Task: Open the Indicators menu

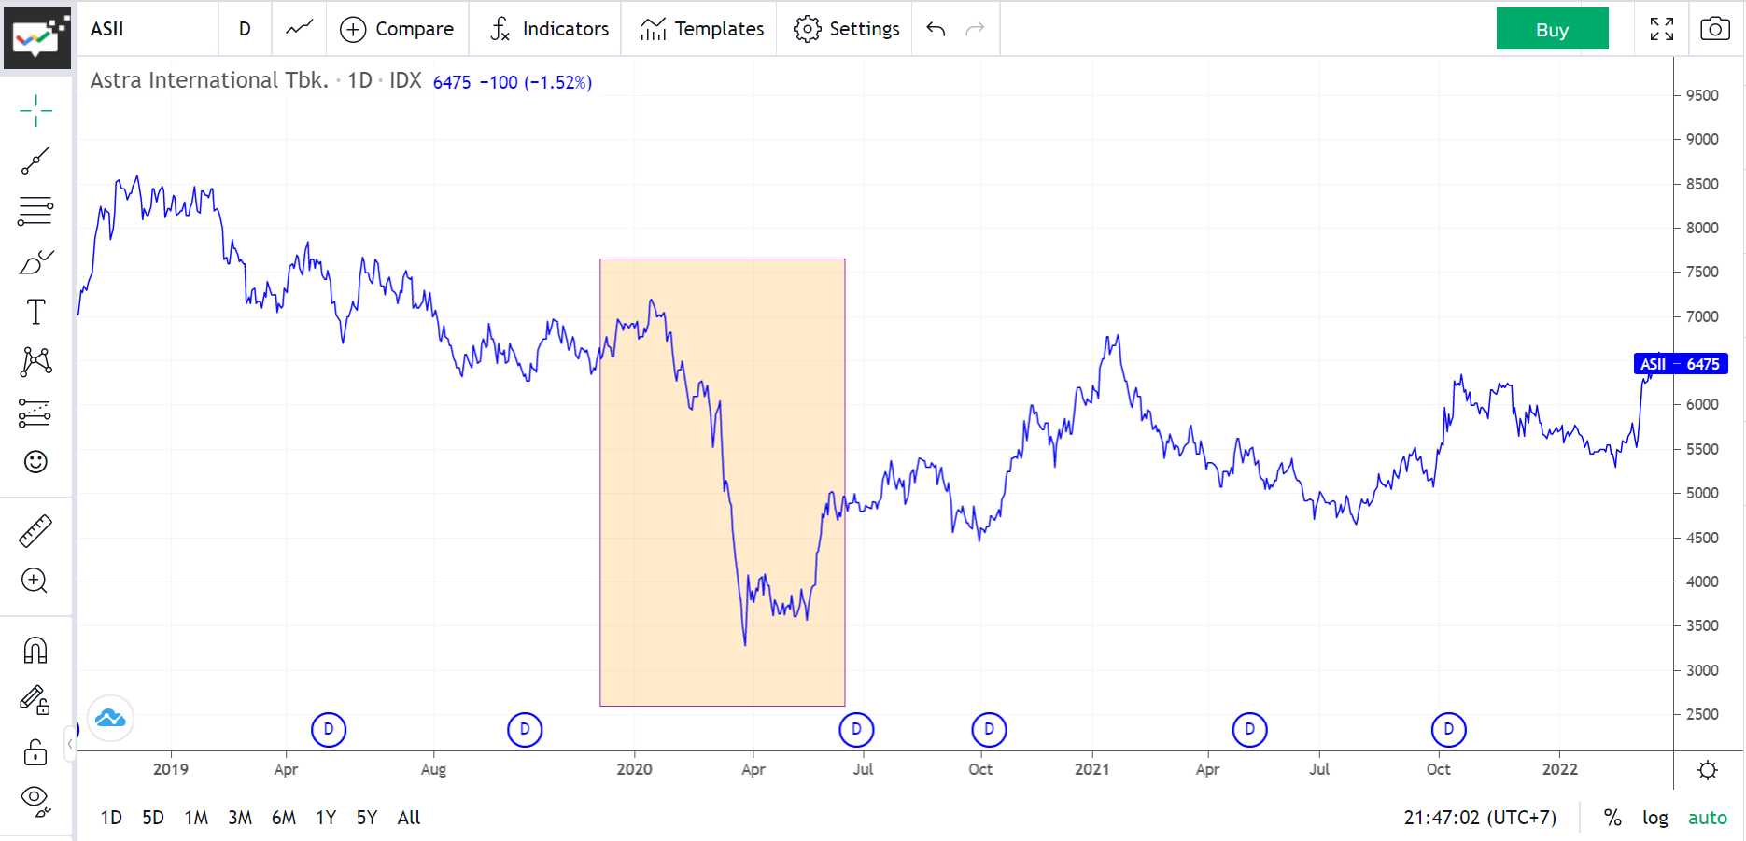Action: click(549, 29)
